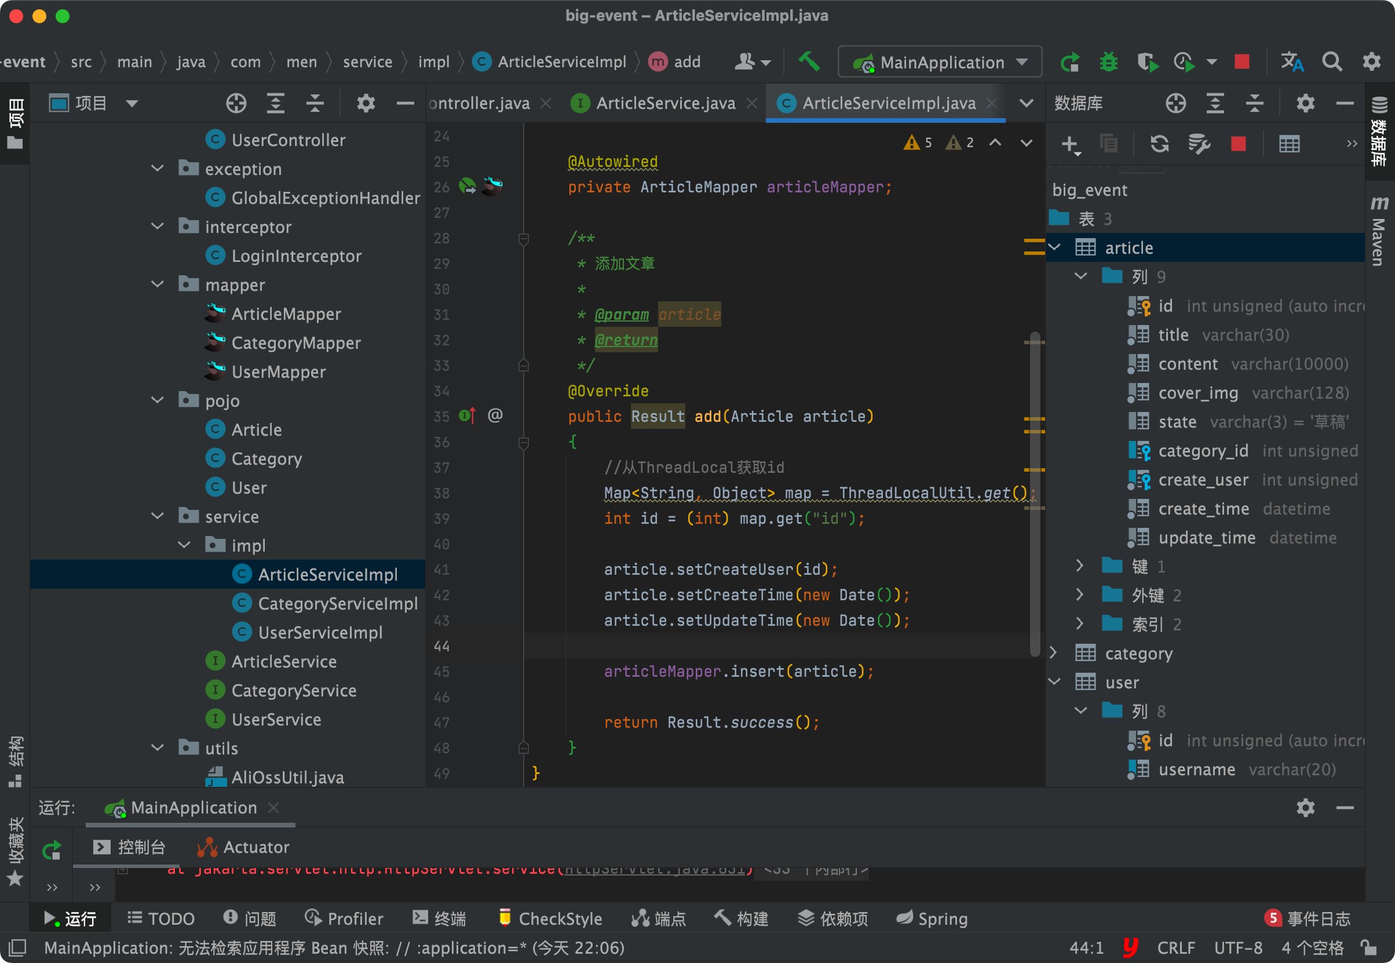Screen dimensions: 1395x963
Task: Switch to the ArticleService.java editor tab
Action: pos(664,103)
